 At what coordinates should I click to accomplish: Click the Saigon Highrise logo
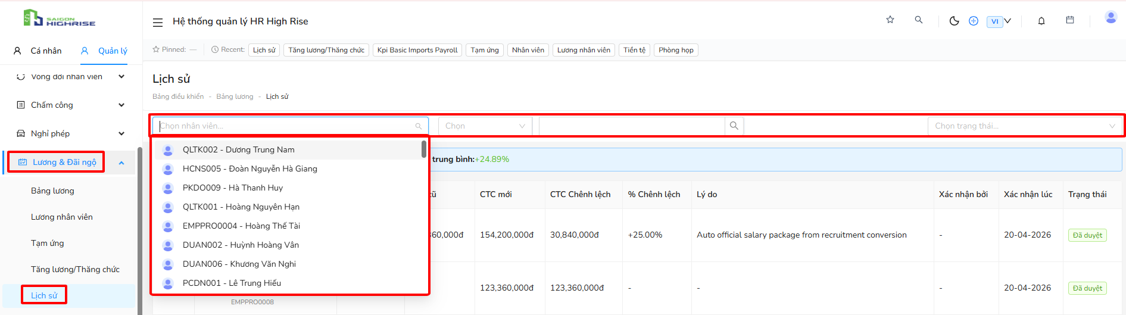59,18
